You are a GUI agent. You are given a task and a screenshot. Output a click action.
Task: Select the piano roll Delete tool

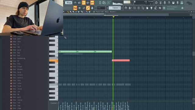(x=76, y=12)
